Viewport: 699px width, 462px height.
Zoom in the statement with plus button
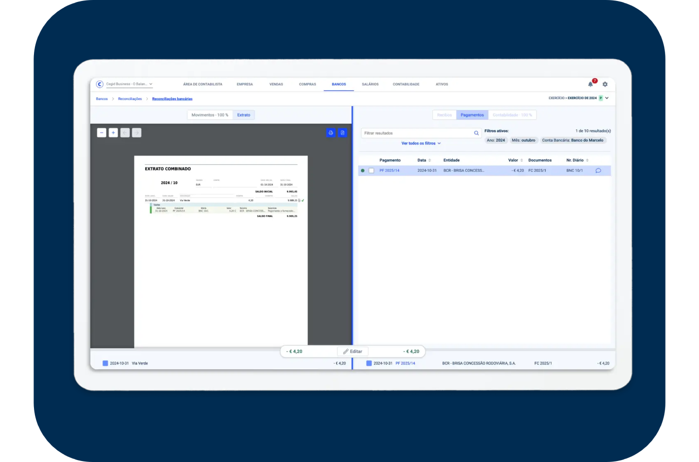113,133
